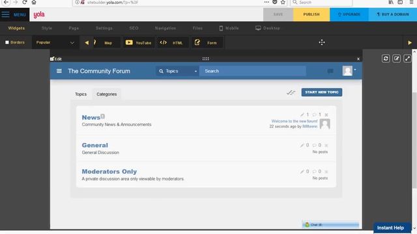The height and width of the screenshot is (234, 417).
Task: Close the forum widget editor
Action: (358, 59)
